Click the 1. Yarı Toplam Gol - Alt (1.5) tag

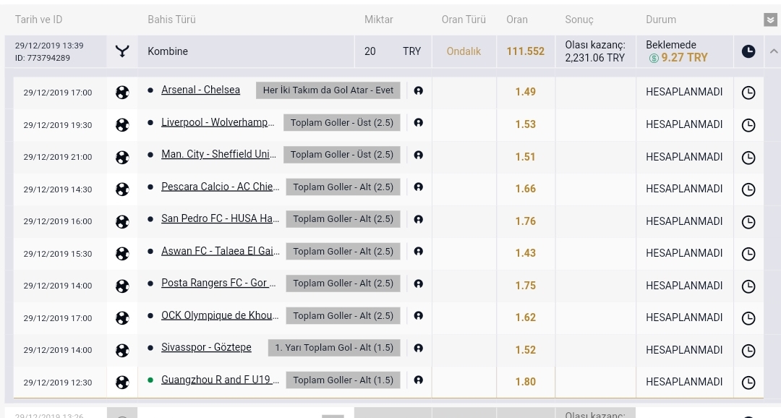(333, 347)
